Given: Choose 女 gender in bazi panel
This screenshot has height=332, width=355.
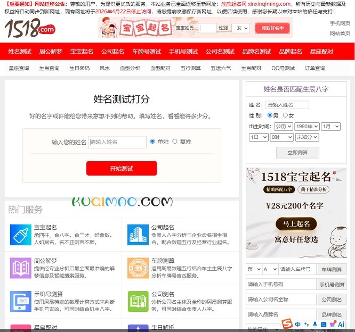Looking at the screenshot, I should point(285,115).
